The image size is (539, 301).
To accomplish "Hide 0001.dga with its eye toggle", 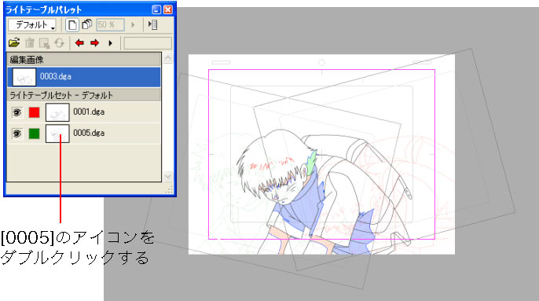I will pyautogui.click(x=16, y=112).
